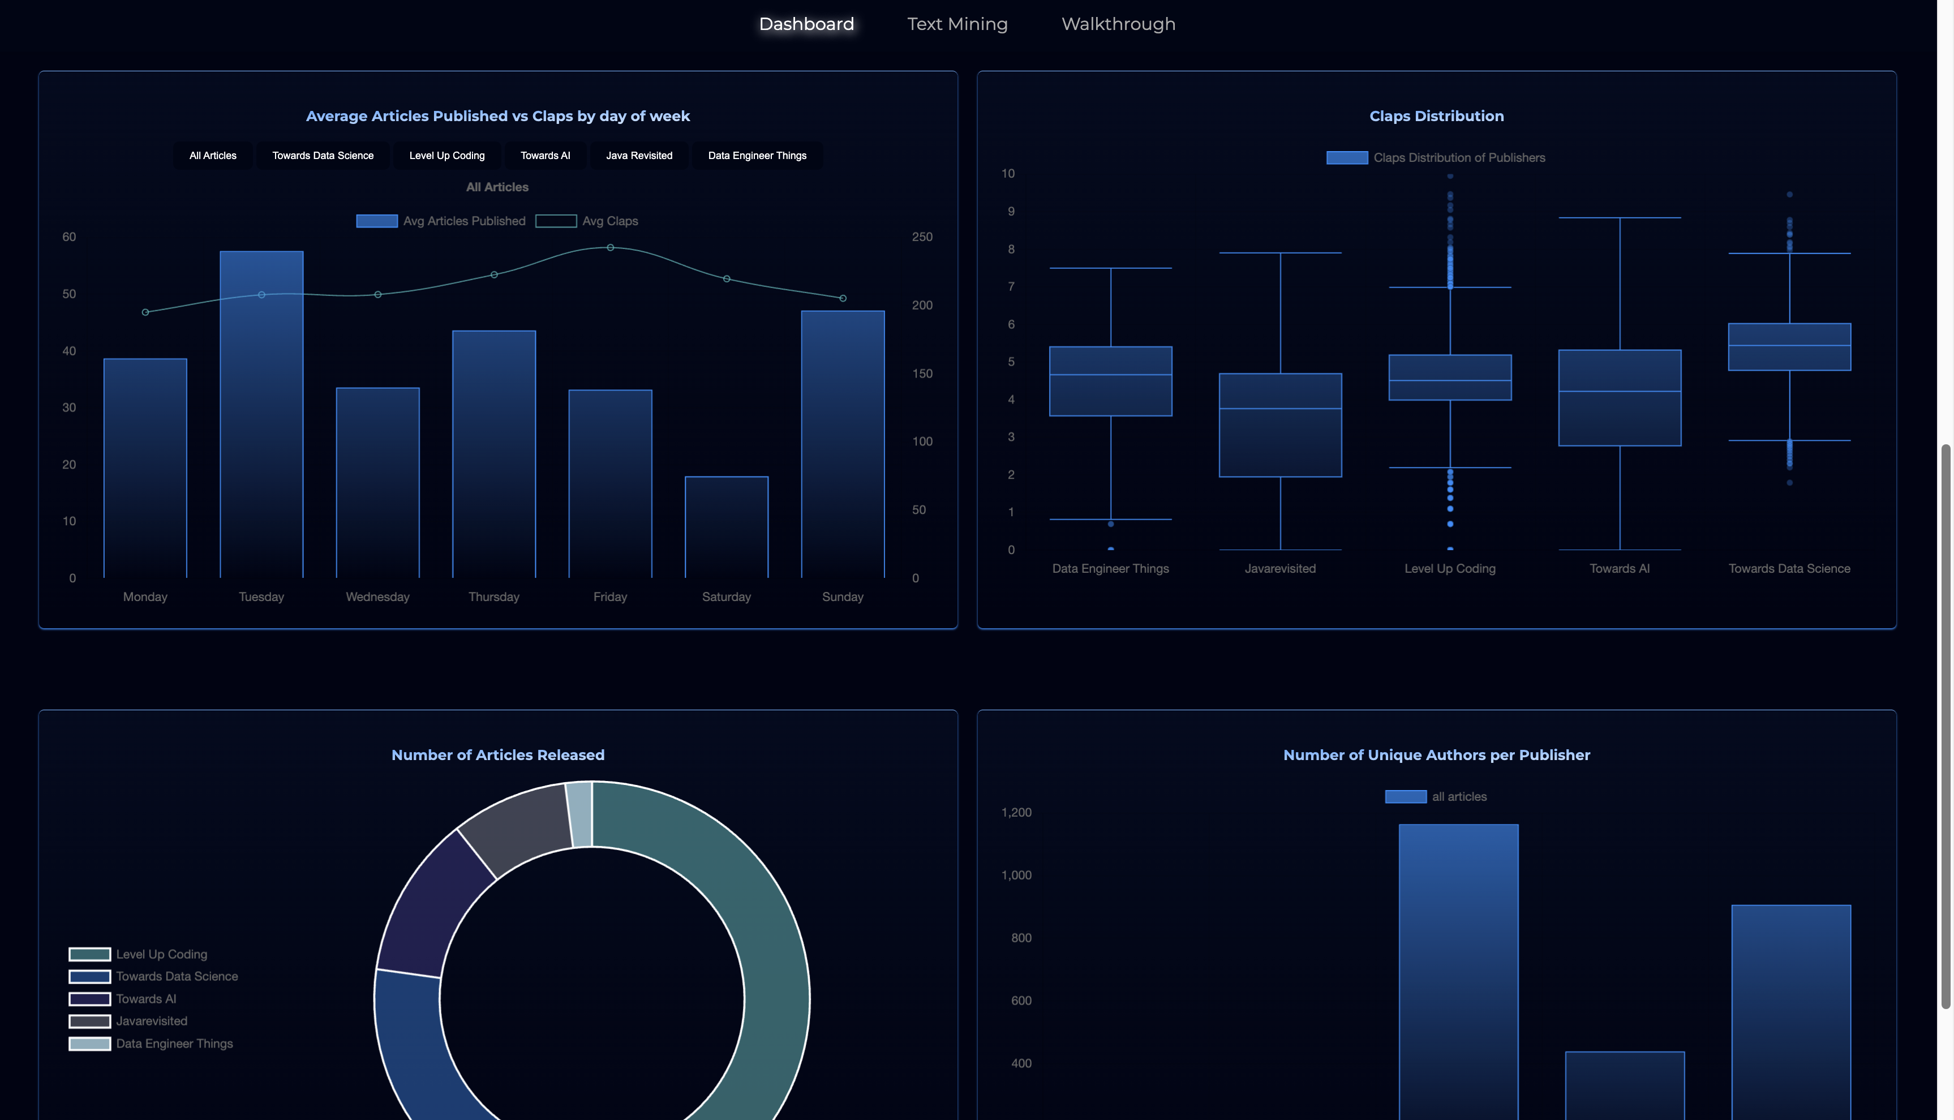
Task: Click the Friday bar
Action: coord(610,484)
